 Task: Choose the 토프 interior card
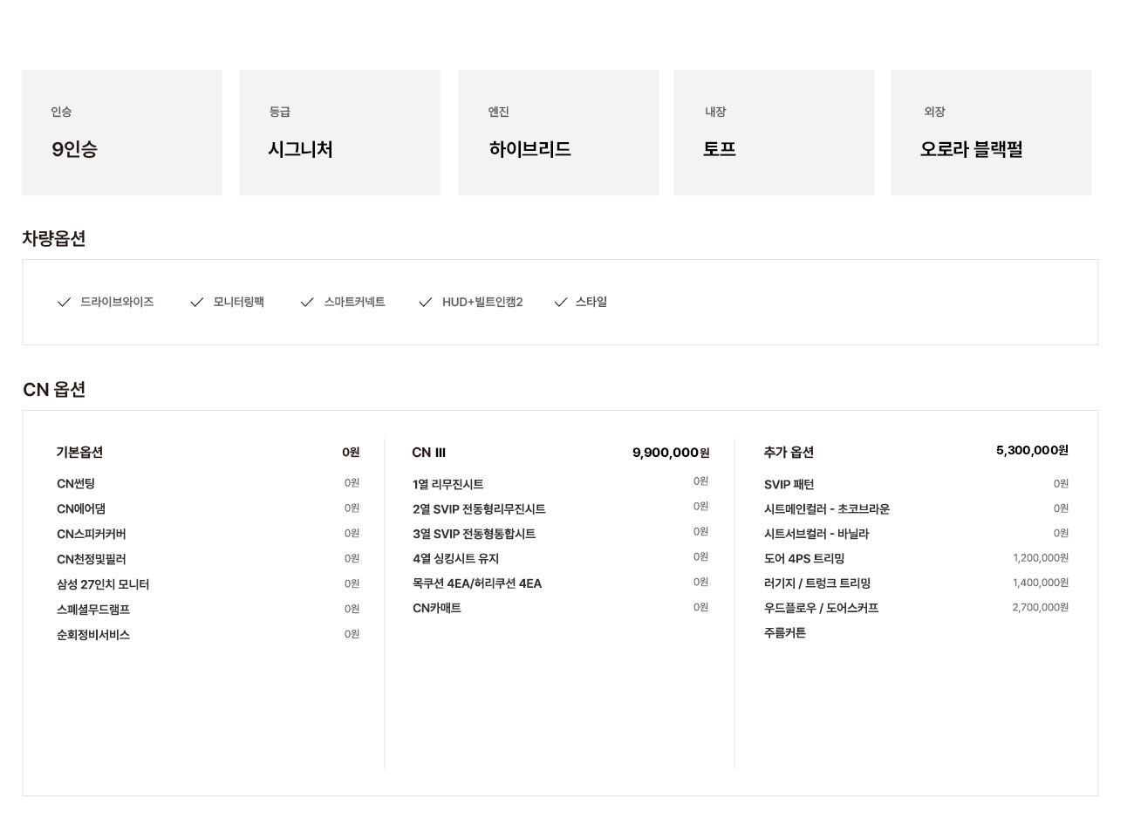tap(775, 133)
